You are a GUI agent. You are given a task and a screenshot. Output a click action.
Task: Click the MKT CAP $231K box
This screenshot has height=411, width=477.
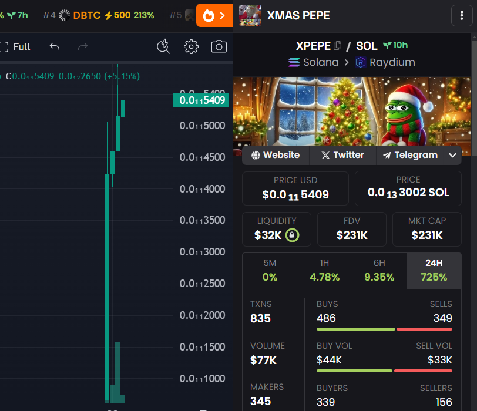click(x=427, y=229)
